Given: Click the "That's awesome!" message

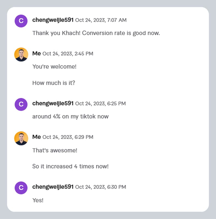Looking at the screenshot, I should click(55, 150).
